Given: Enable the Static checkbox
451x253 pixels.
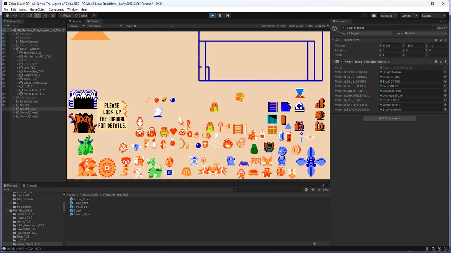Looking at the screenshot, I should tap(434, 28).
